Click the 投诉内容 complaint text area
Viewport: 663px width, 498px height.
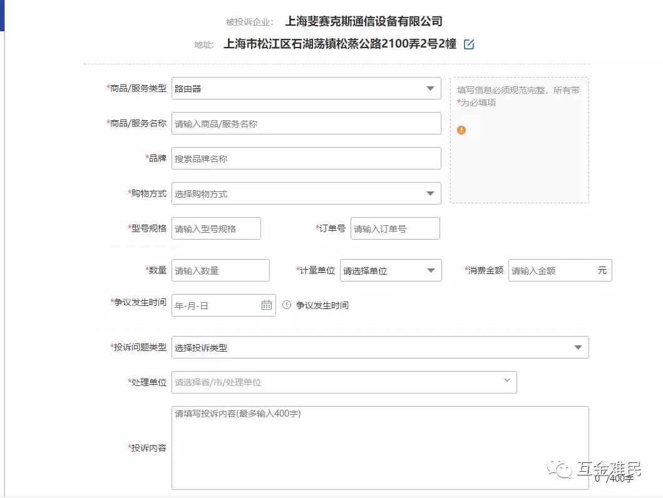click(x=380, y=448)
